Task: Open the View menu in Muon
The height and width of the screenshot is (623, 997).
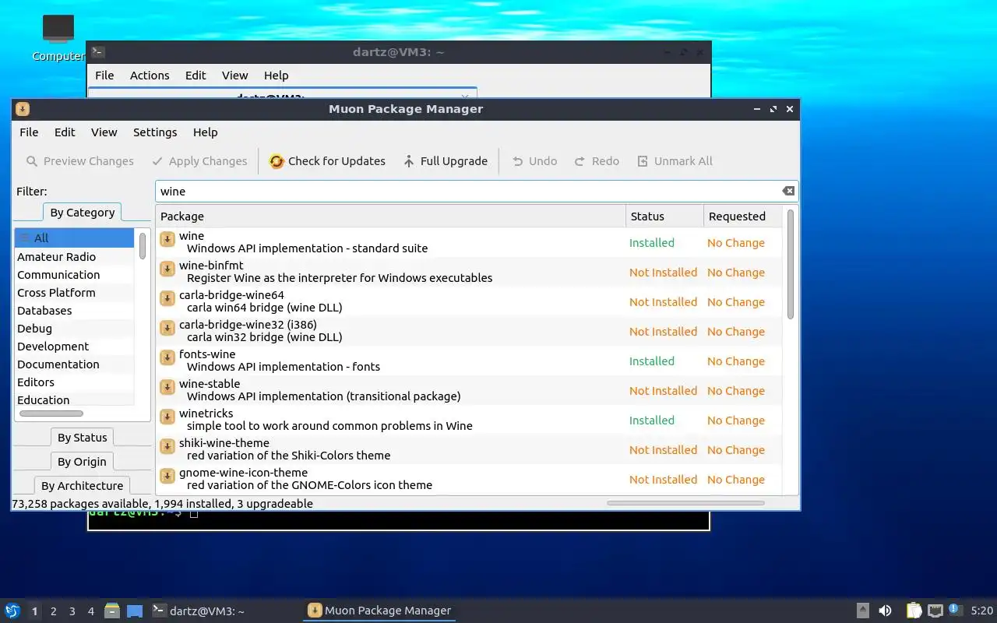Action: tap(104, 132)
